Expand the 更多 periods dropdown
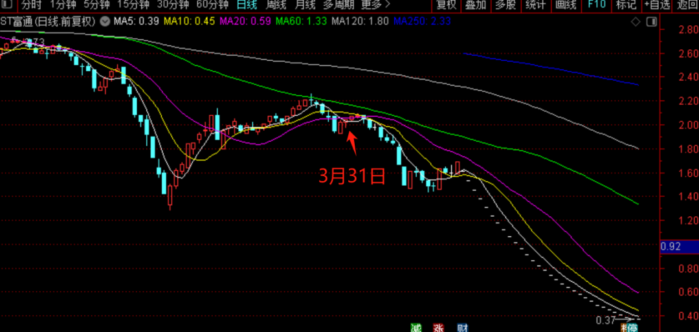 point(375,5)
